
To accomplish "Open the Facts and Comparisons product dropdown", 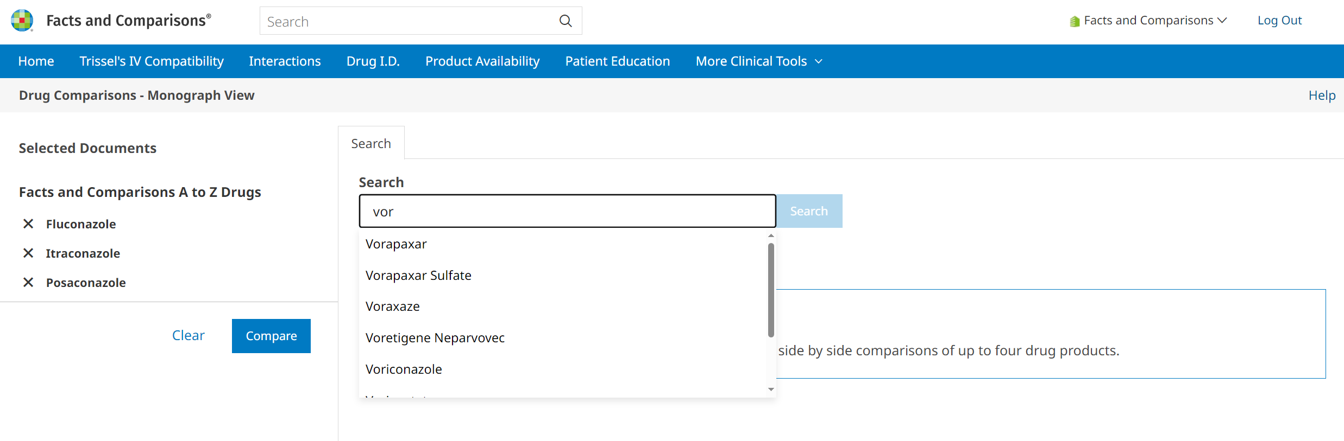I will 1155,21.
